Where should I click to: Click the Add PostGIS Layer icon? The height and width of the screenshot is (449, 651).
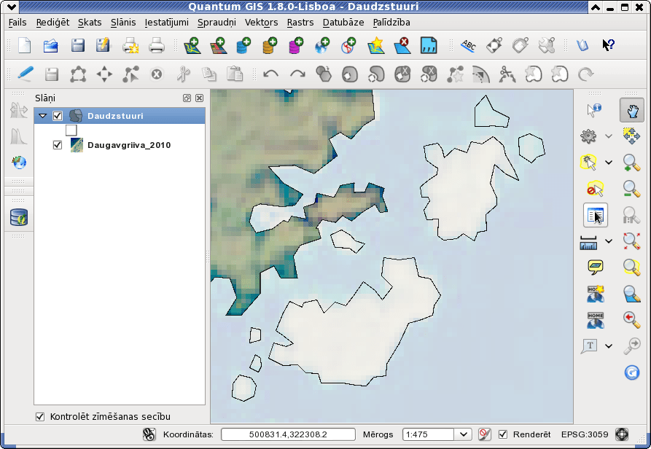[x=243, y=46]
